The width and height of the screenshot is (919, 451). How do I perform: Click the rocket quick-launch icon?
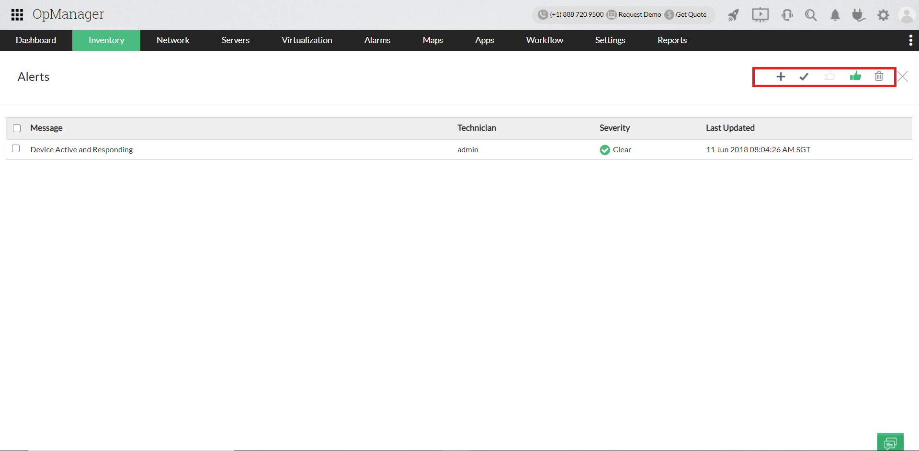(733, 15)
